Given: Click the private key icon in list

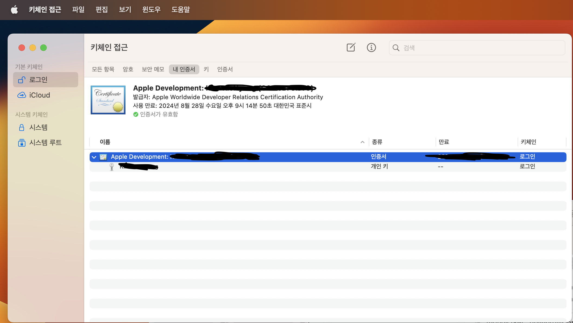Looking at the screenshot, I should tap(112, 167).
